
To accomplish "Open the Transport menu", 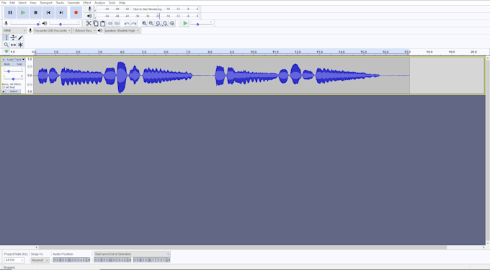I will pos(46,3).
